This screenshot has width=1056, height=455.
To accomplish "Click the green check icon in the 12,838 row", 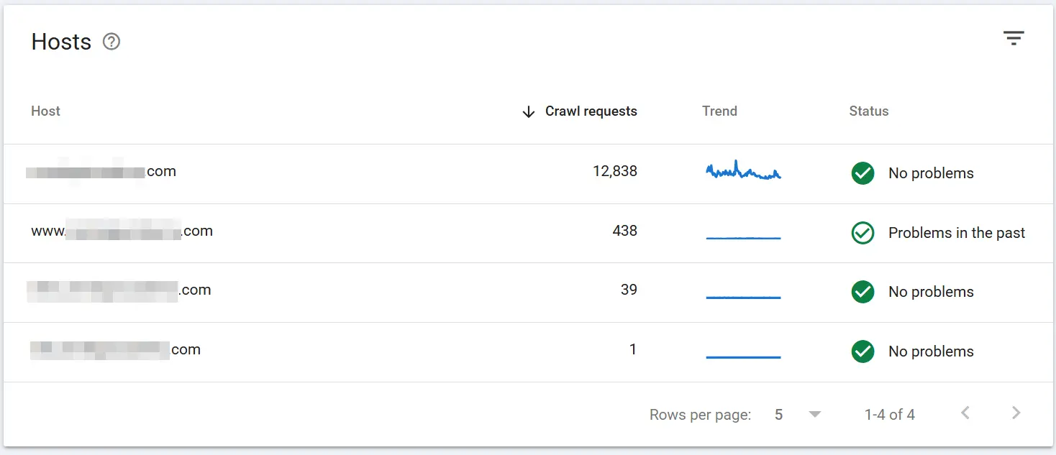I will pyautogui.click(x=862, y=173).
